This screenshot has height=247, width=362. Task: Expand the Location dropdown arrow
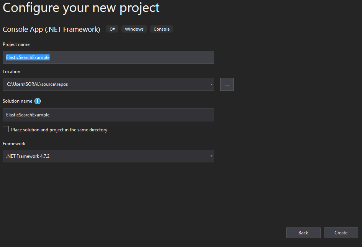point(211,84)
